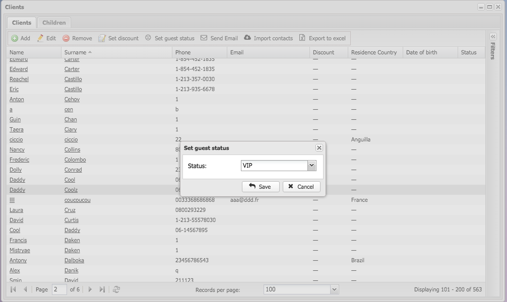Viewport: 507px width, 302px height.
Task: Open client link Nancy
Action: pyautogui.click(x=17, y=149)
